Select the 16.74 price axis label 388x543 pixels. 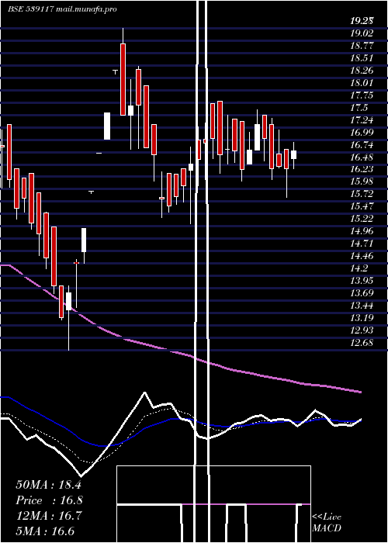click(x=362, y=145)
